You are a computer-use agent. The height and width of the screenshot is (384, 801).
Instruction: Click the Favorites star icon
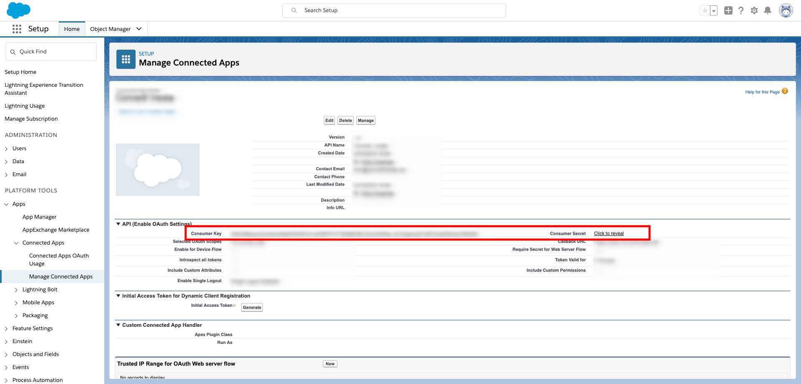[x=705, y=10]
